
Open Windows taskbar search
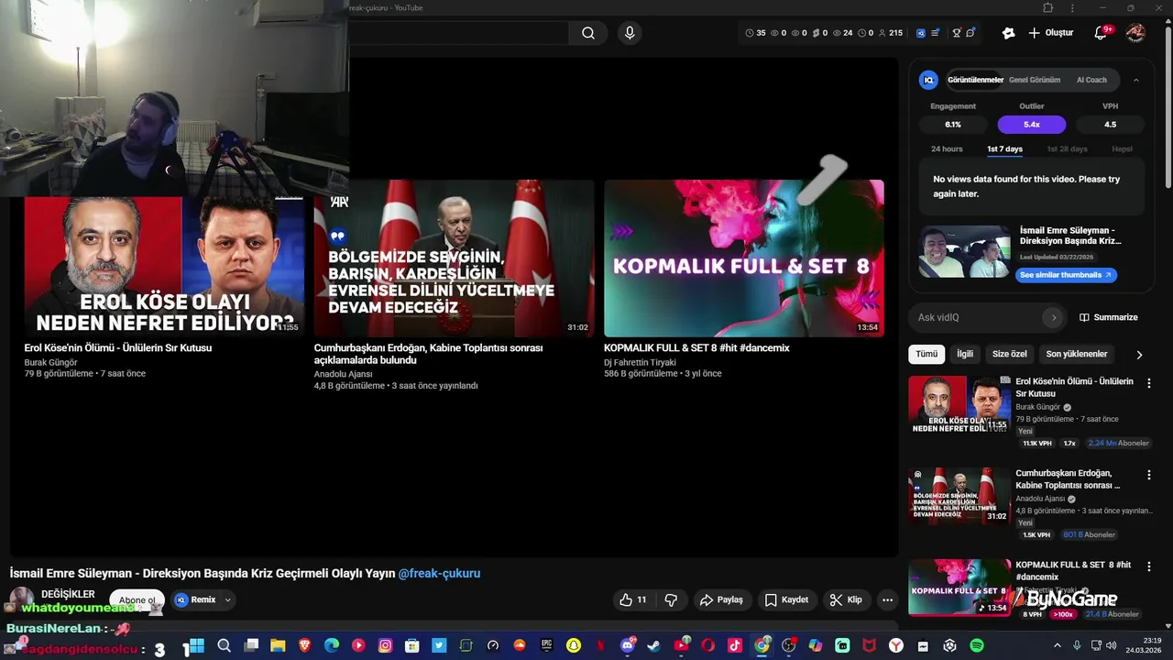225,646
